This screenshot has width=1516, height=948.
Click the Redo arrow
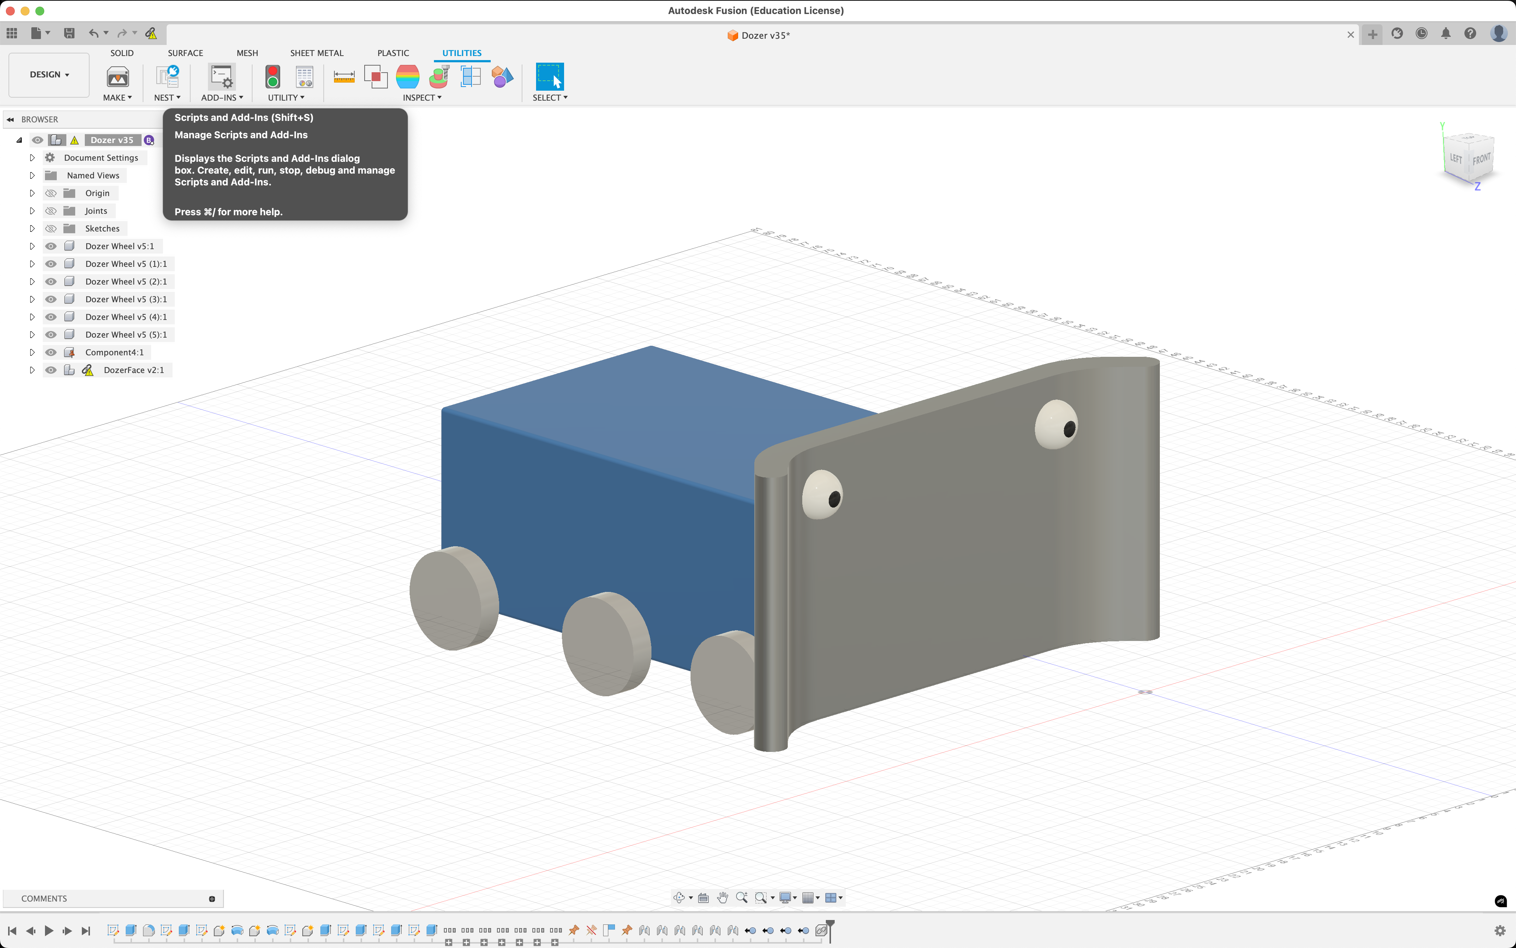(122, 33)
